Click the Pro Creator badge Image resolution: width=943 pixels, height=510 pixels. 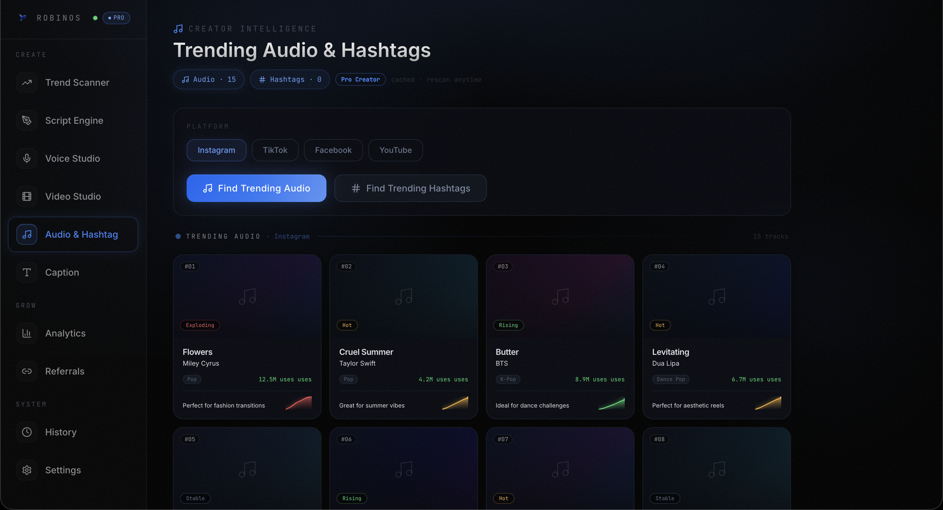361,80
